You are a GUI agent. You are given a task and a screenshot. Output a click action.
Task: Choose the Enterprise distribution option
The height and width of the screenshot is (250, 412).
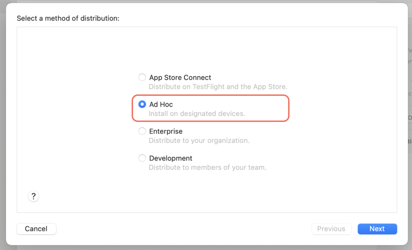(142, 131)
